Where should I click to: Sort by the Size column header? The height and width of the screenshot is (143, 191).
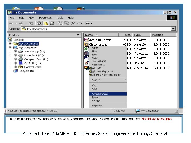tap(125, 35)
